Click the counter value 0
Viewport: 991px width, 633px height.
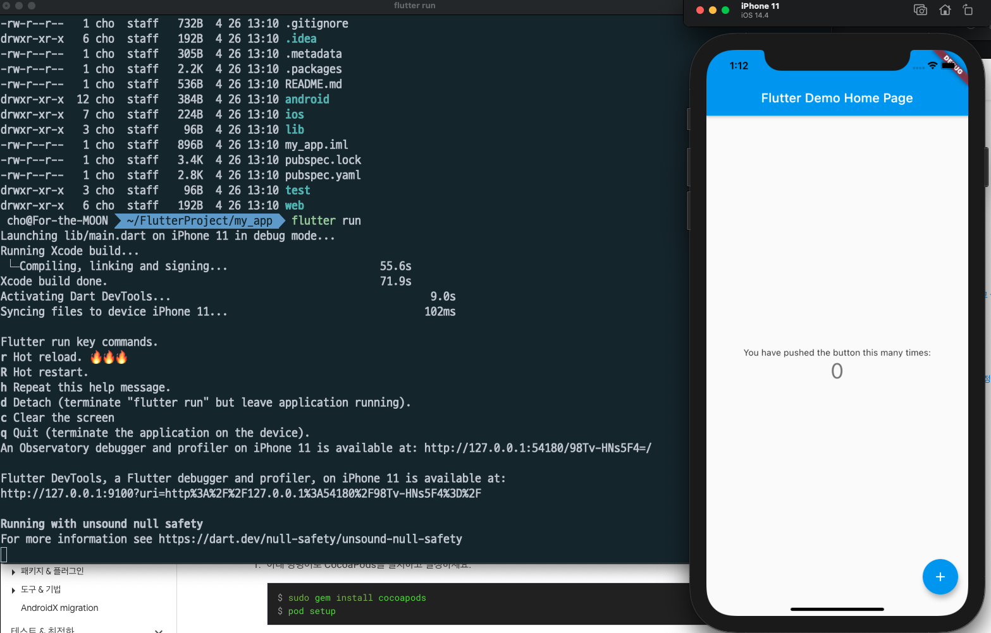[837, 371]
